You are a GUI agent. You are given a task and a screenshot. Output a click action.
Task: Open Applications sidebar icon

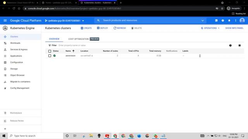click(x=5, y=56)
